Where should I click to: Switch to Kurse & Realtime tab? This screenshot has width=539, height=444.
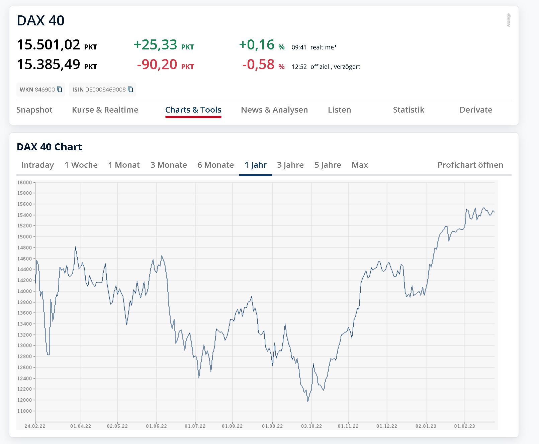click(x=105, y=110)
